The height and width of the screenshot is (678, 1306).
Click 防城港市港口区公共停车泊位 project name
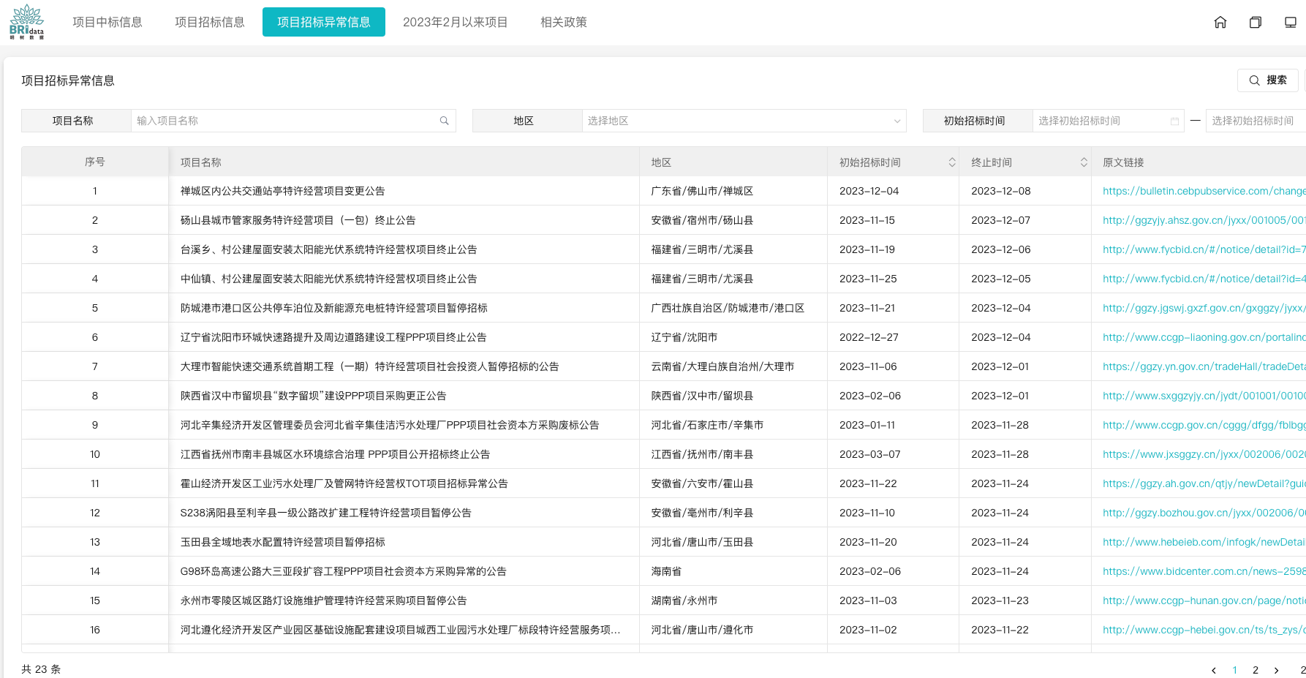pos(333,308)
